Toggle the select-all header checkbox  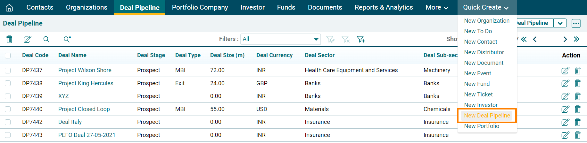click(x=8, y=56)
